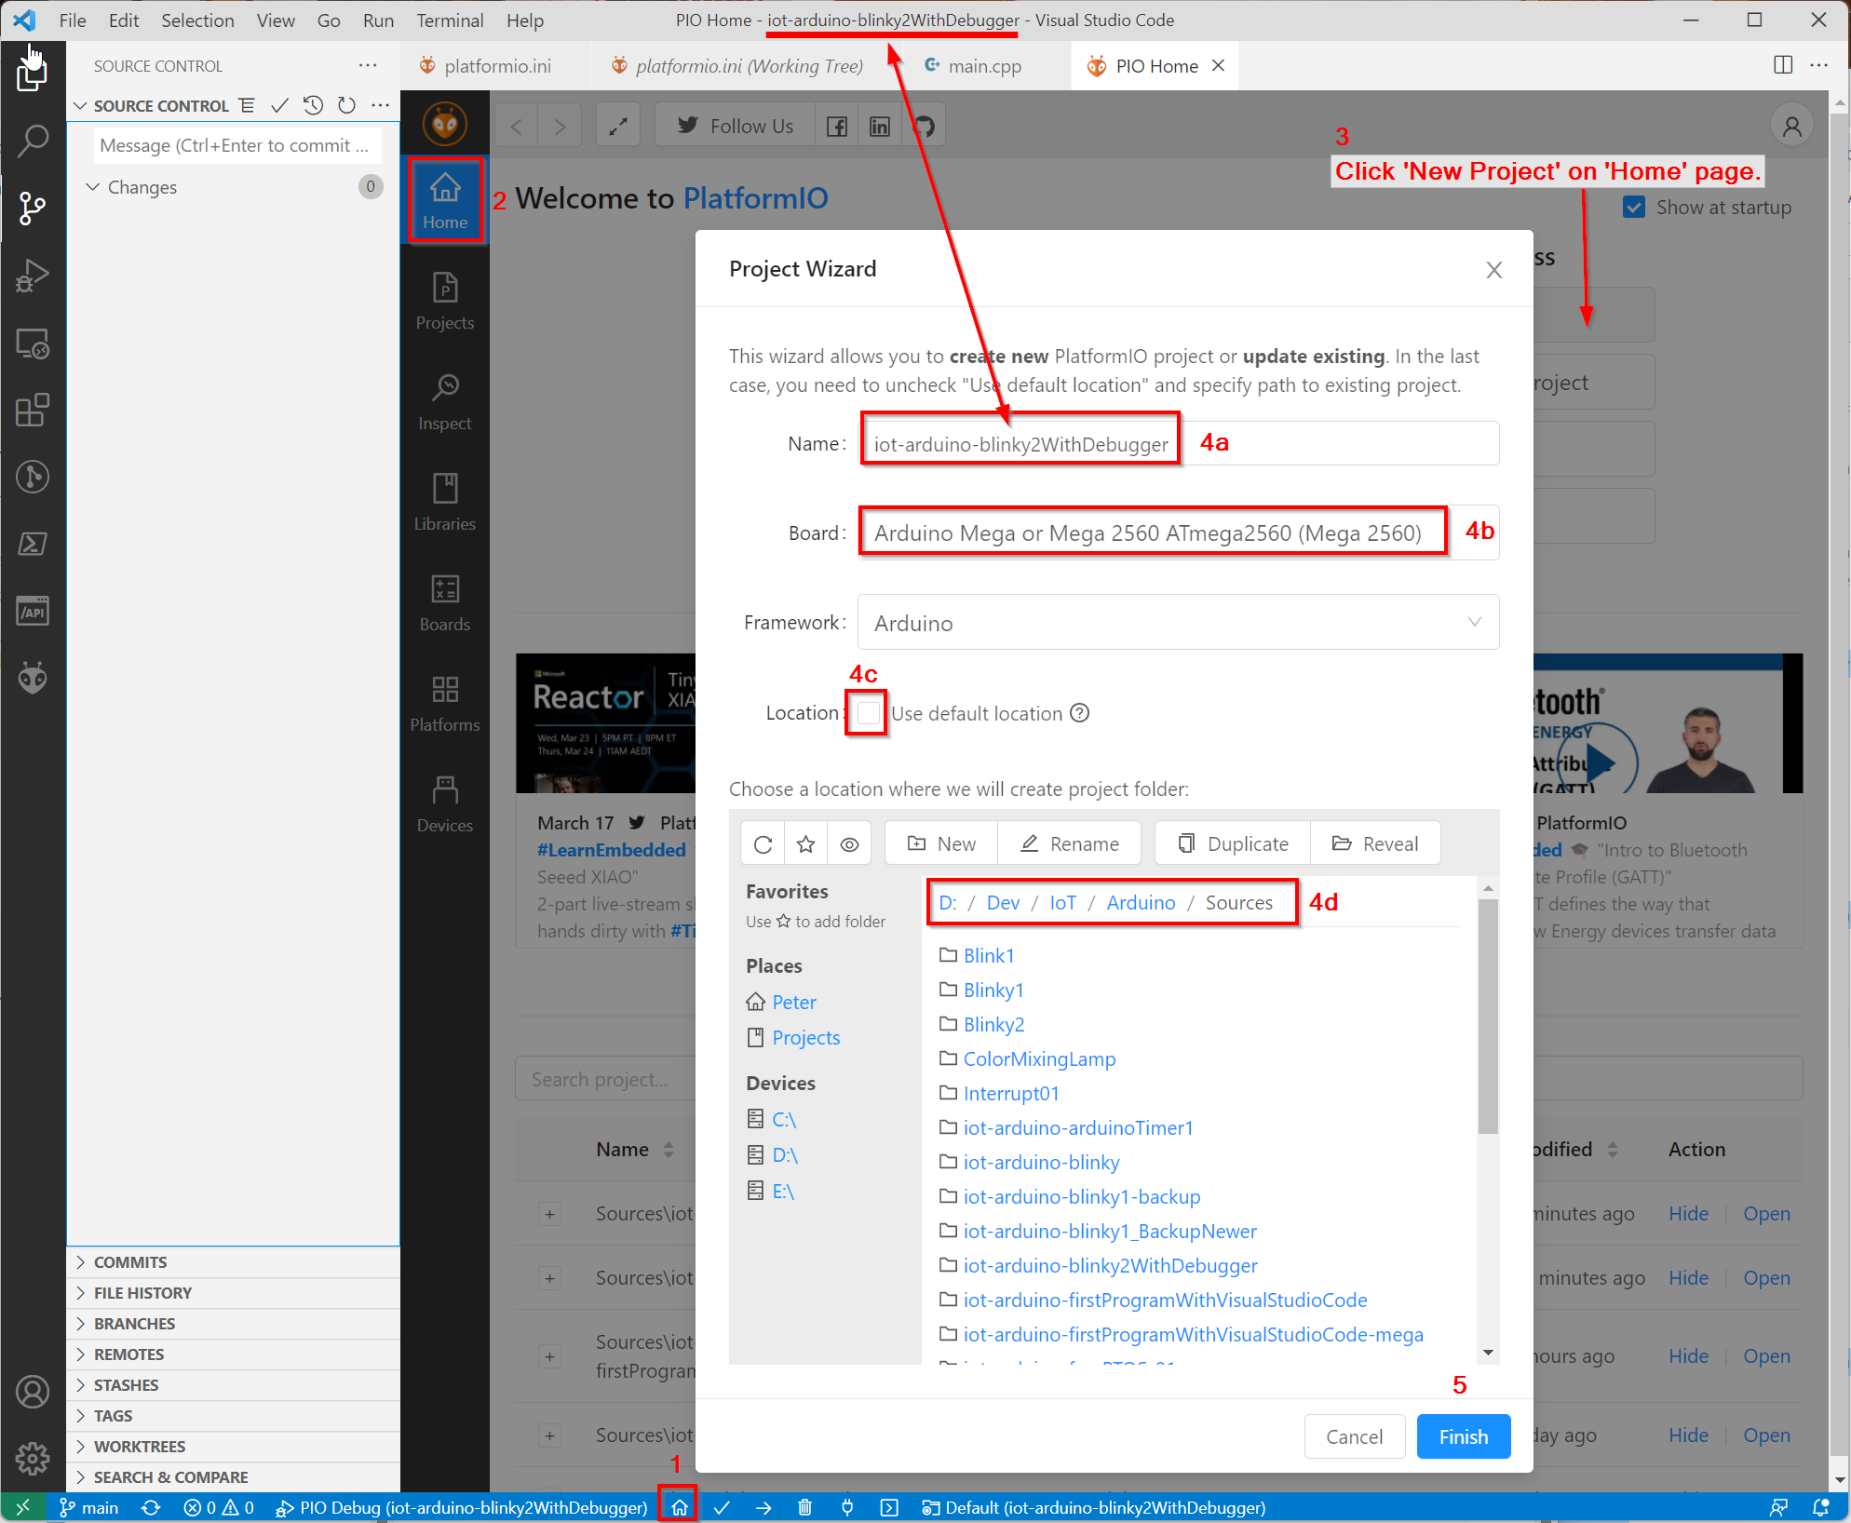Open the Extensions view
Viewport: 1851px width, 1523px height.
tap(33, 410)
